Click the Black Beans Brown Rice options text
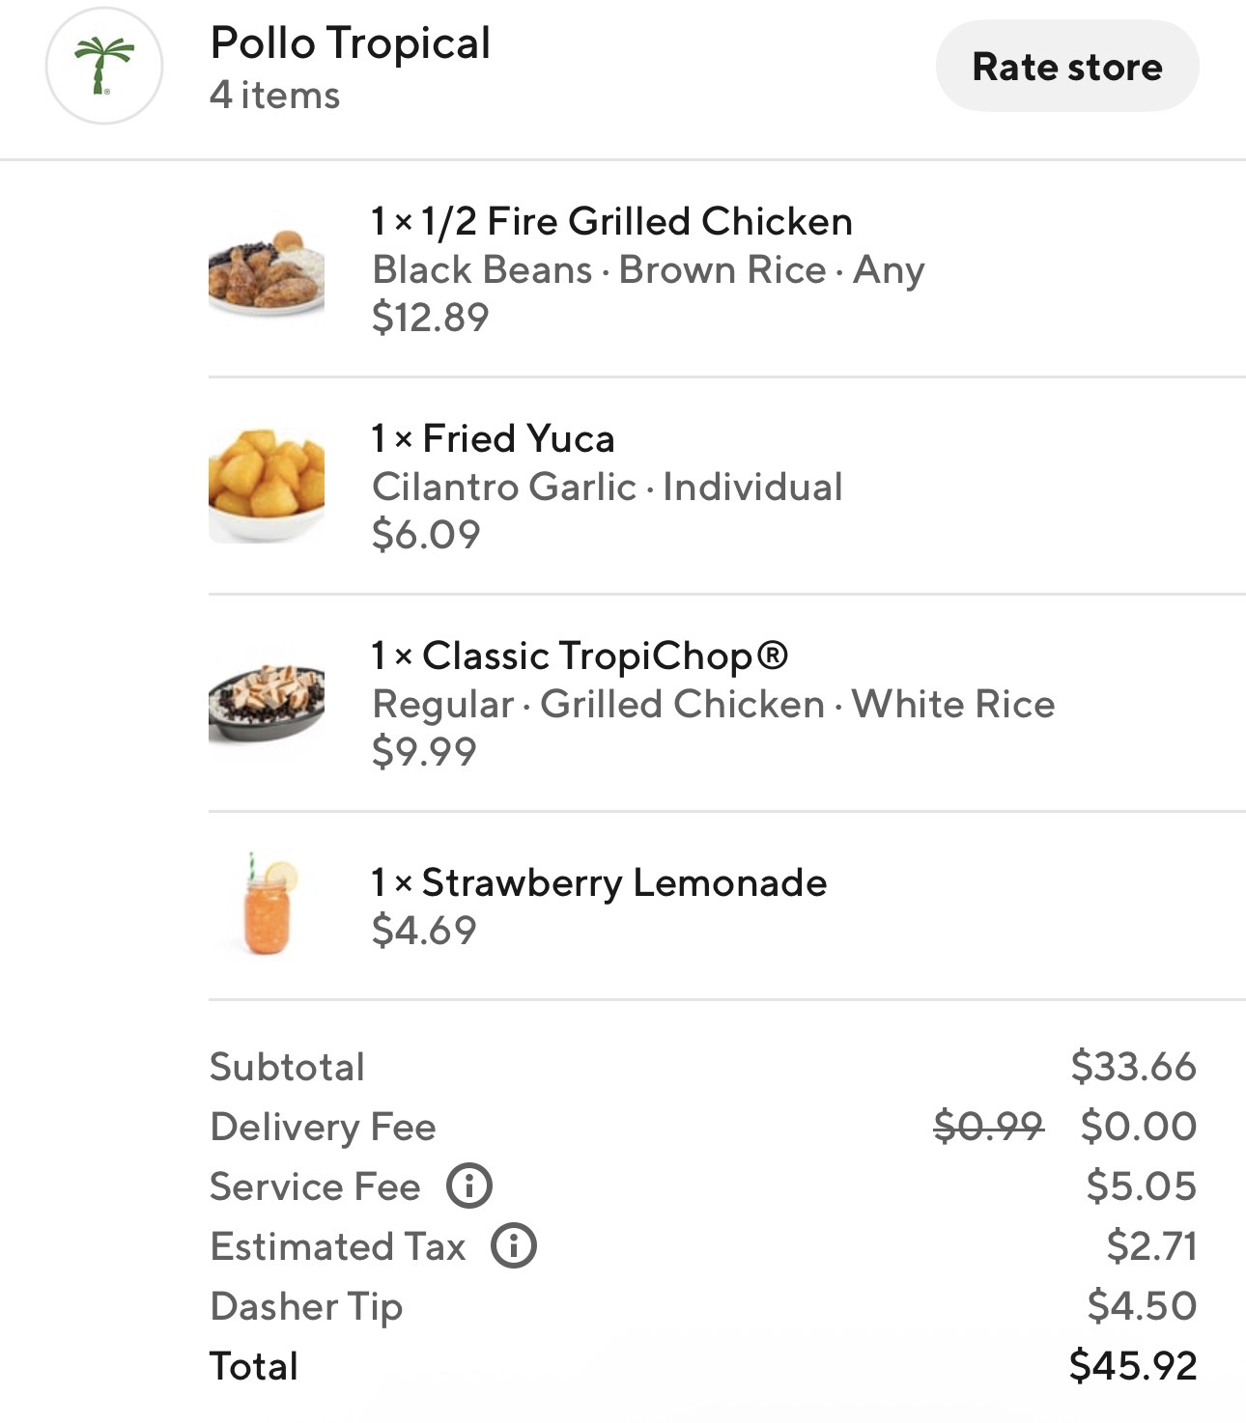This screenshot has width=1246, height=1423. click(x=648, y=269)
